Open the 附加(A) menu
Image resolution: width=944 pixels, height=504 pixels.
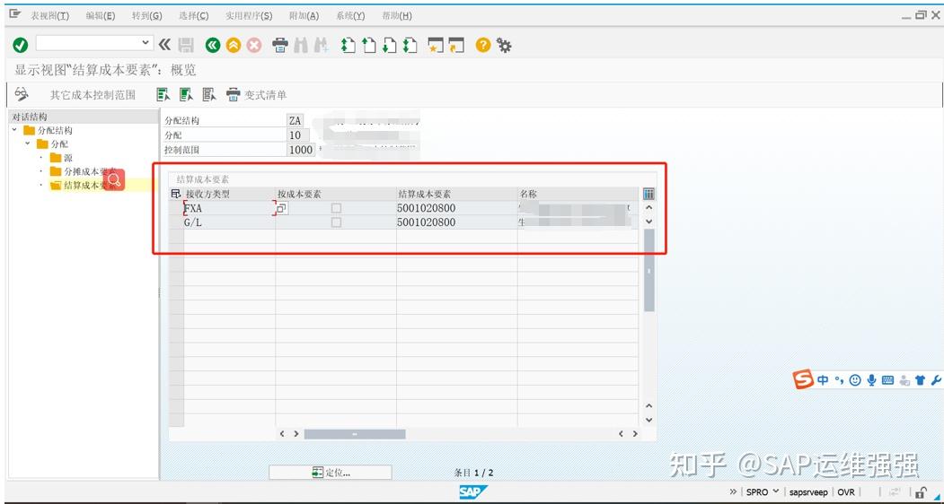coord(304,15)
